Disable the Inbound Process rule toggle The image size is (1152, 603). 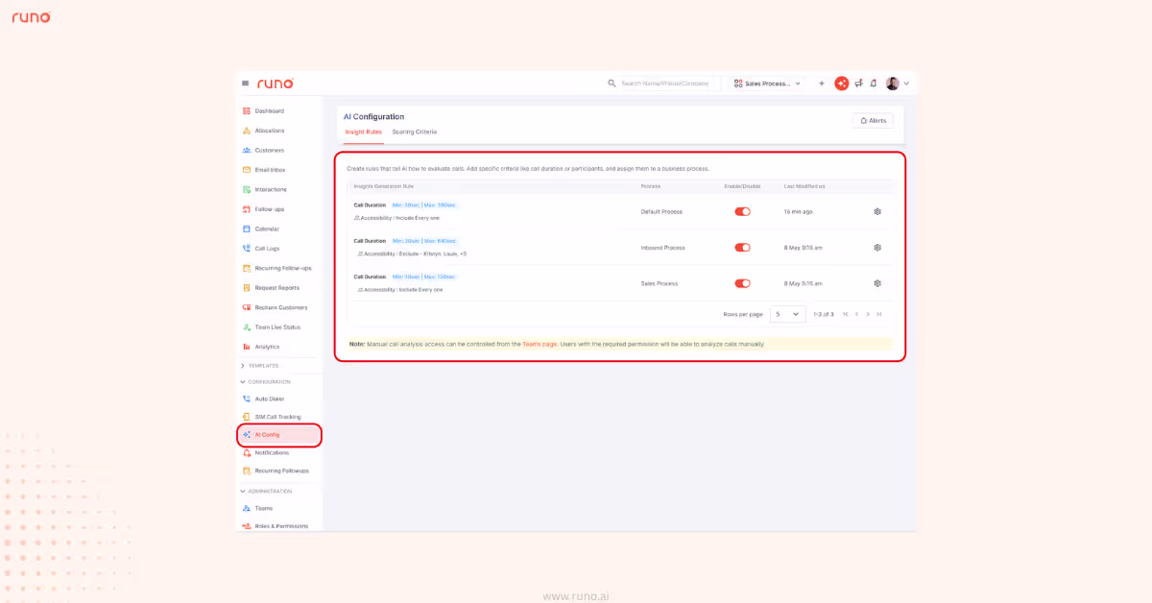(x=743, y=247)
